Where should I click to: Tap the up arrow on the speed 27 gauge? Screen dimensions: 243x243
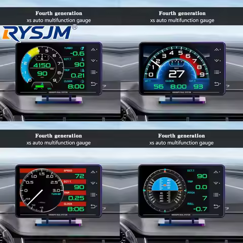[x=217, y=50]
